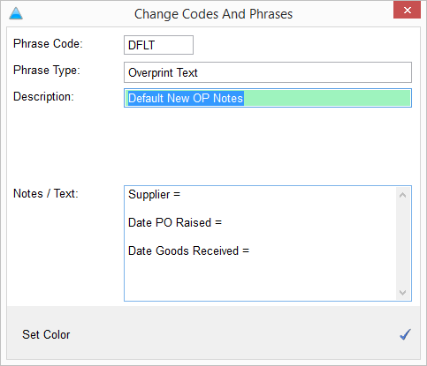
Task: Click the 'Supplier =' line in notes
Action: pos(154,195)
